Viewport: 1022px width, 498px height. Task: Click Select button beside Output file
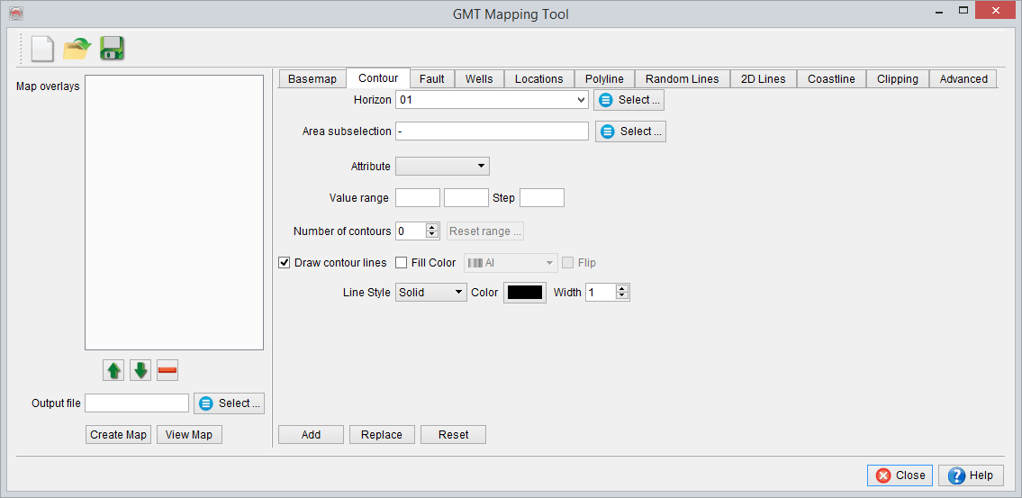[229, 403]
